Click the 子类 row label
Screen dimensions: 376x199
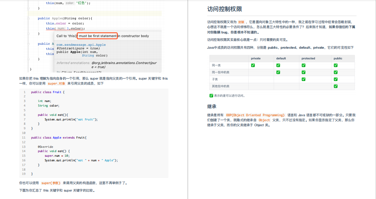[215, 79]
